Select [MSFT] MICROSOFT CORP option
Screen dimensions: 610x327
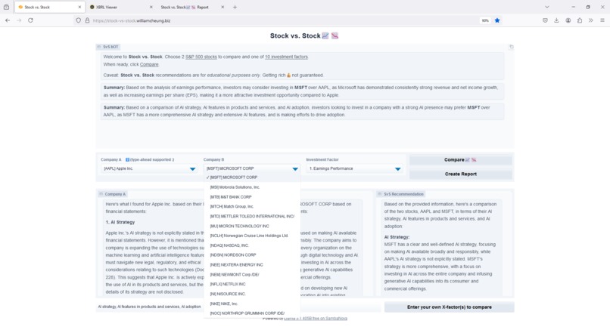(252, 177)
